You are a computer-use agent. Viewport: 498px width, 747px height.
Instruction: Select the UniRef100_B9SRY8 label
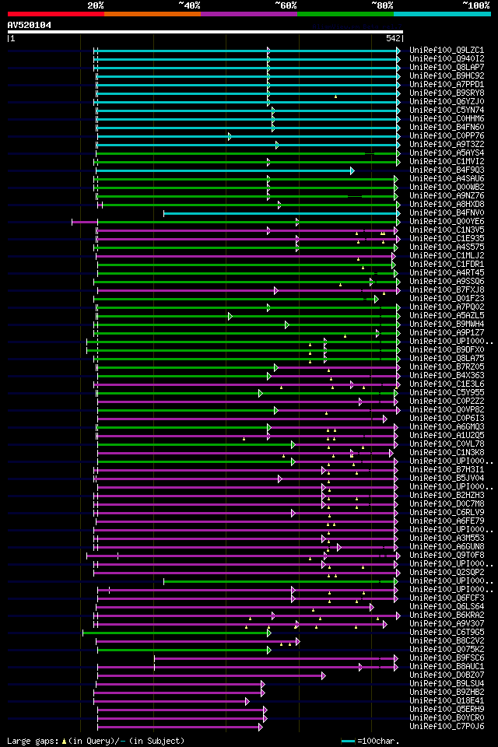pos(447,93)
